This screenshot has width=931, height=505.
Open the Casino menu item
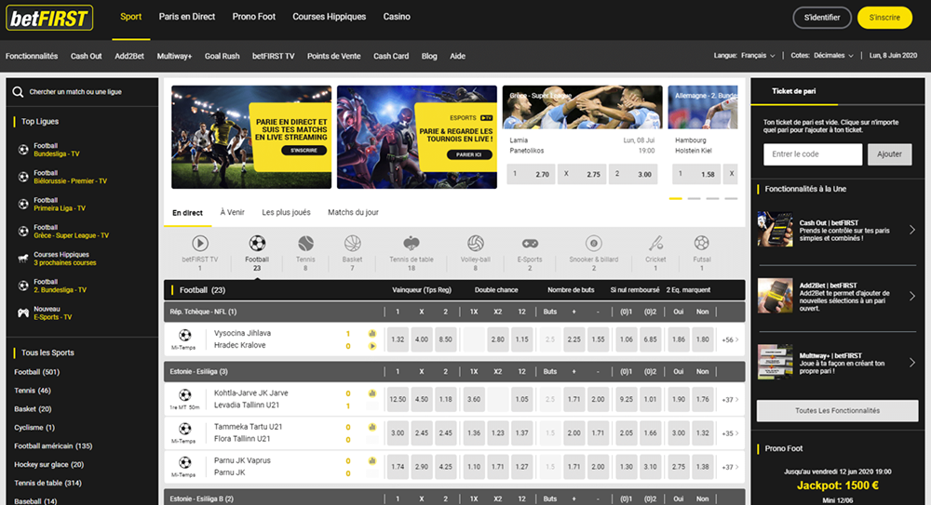(x=397, y=17)
